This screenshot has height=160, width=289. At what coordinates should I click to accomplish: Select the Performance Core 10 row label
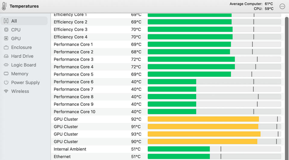point(74,112)
